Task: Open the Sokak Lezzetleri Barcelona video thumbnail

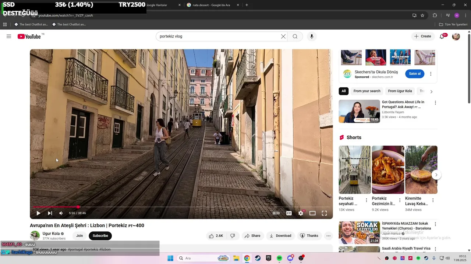Action: (359, 232)
